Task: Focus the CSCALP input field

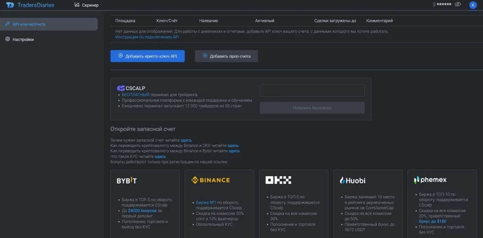Action: [312, 90]
